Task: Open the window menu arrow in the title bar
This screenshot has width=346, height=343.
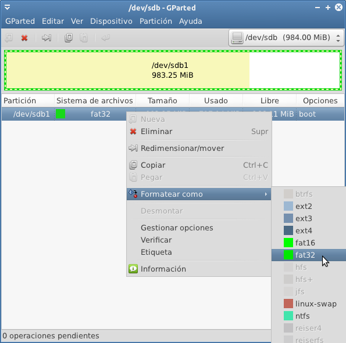Action: [x=8, y=8]
